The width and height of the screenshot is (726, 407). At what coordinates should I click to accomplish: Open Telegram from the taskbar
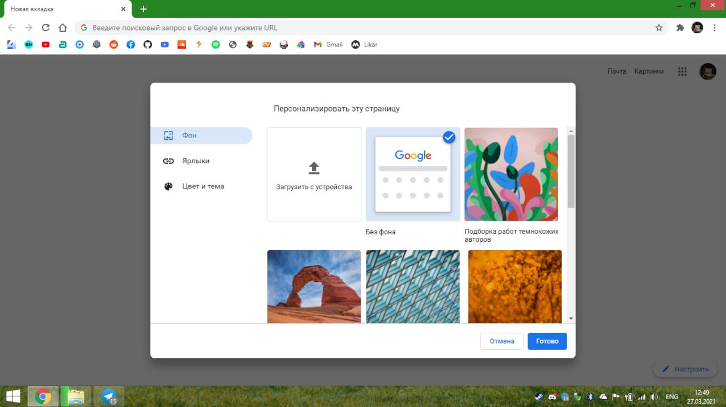[x=109, y=396]
